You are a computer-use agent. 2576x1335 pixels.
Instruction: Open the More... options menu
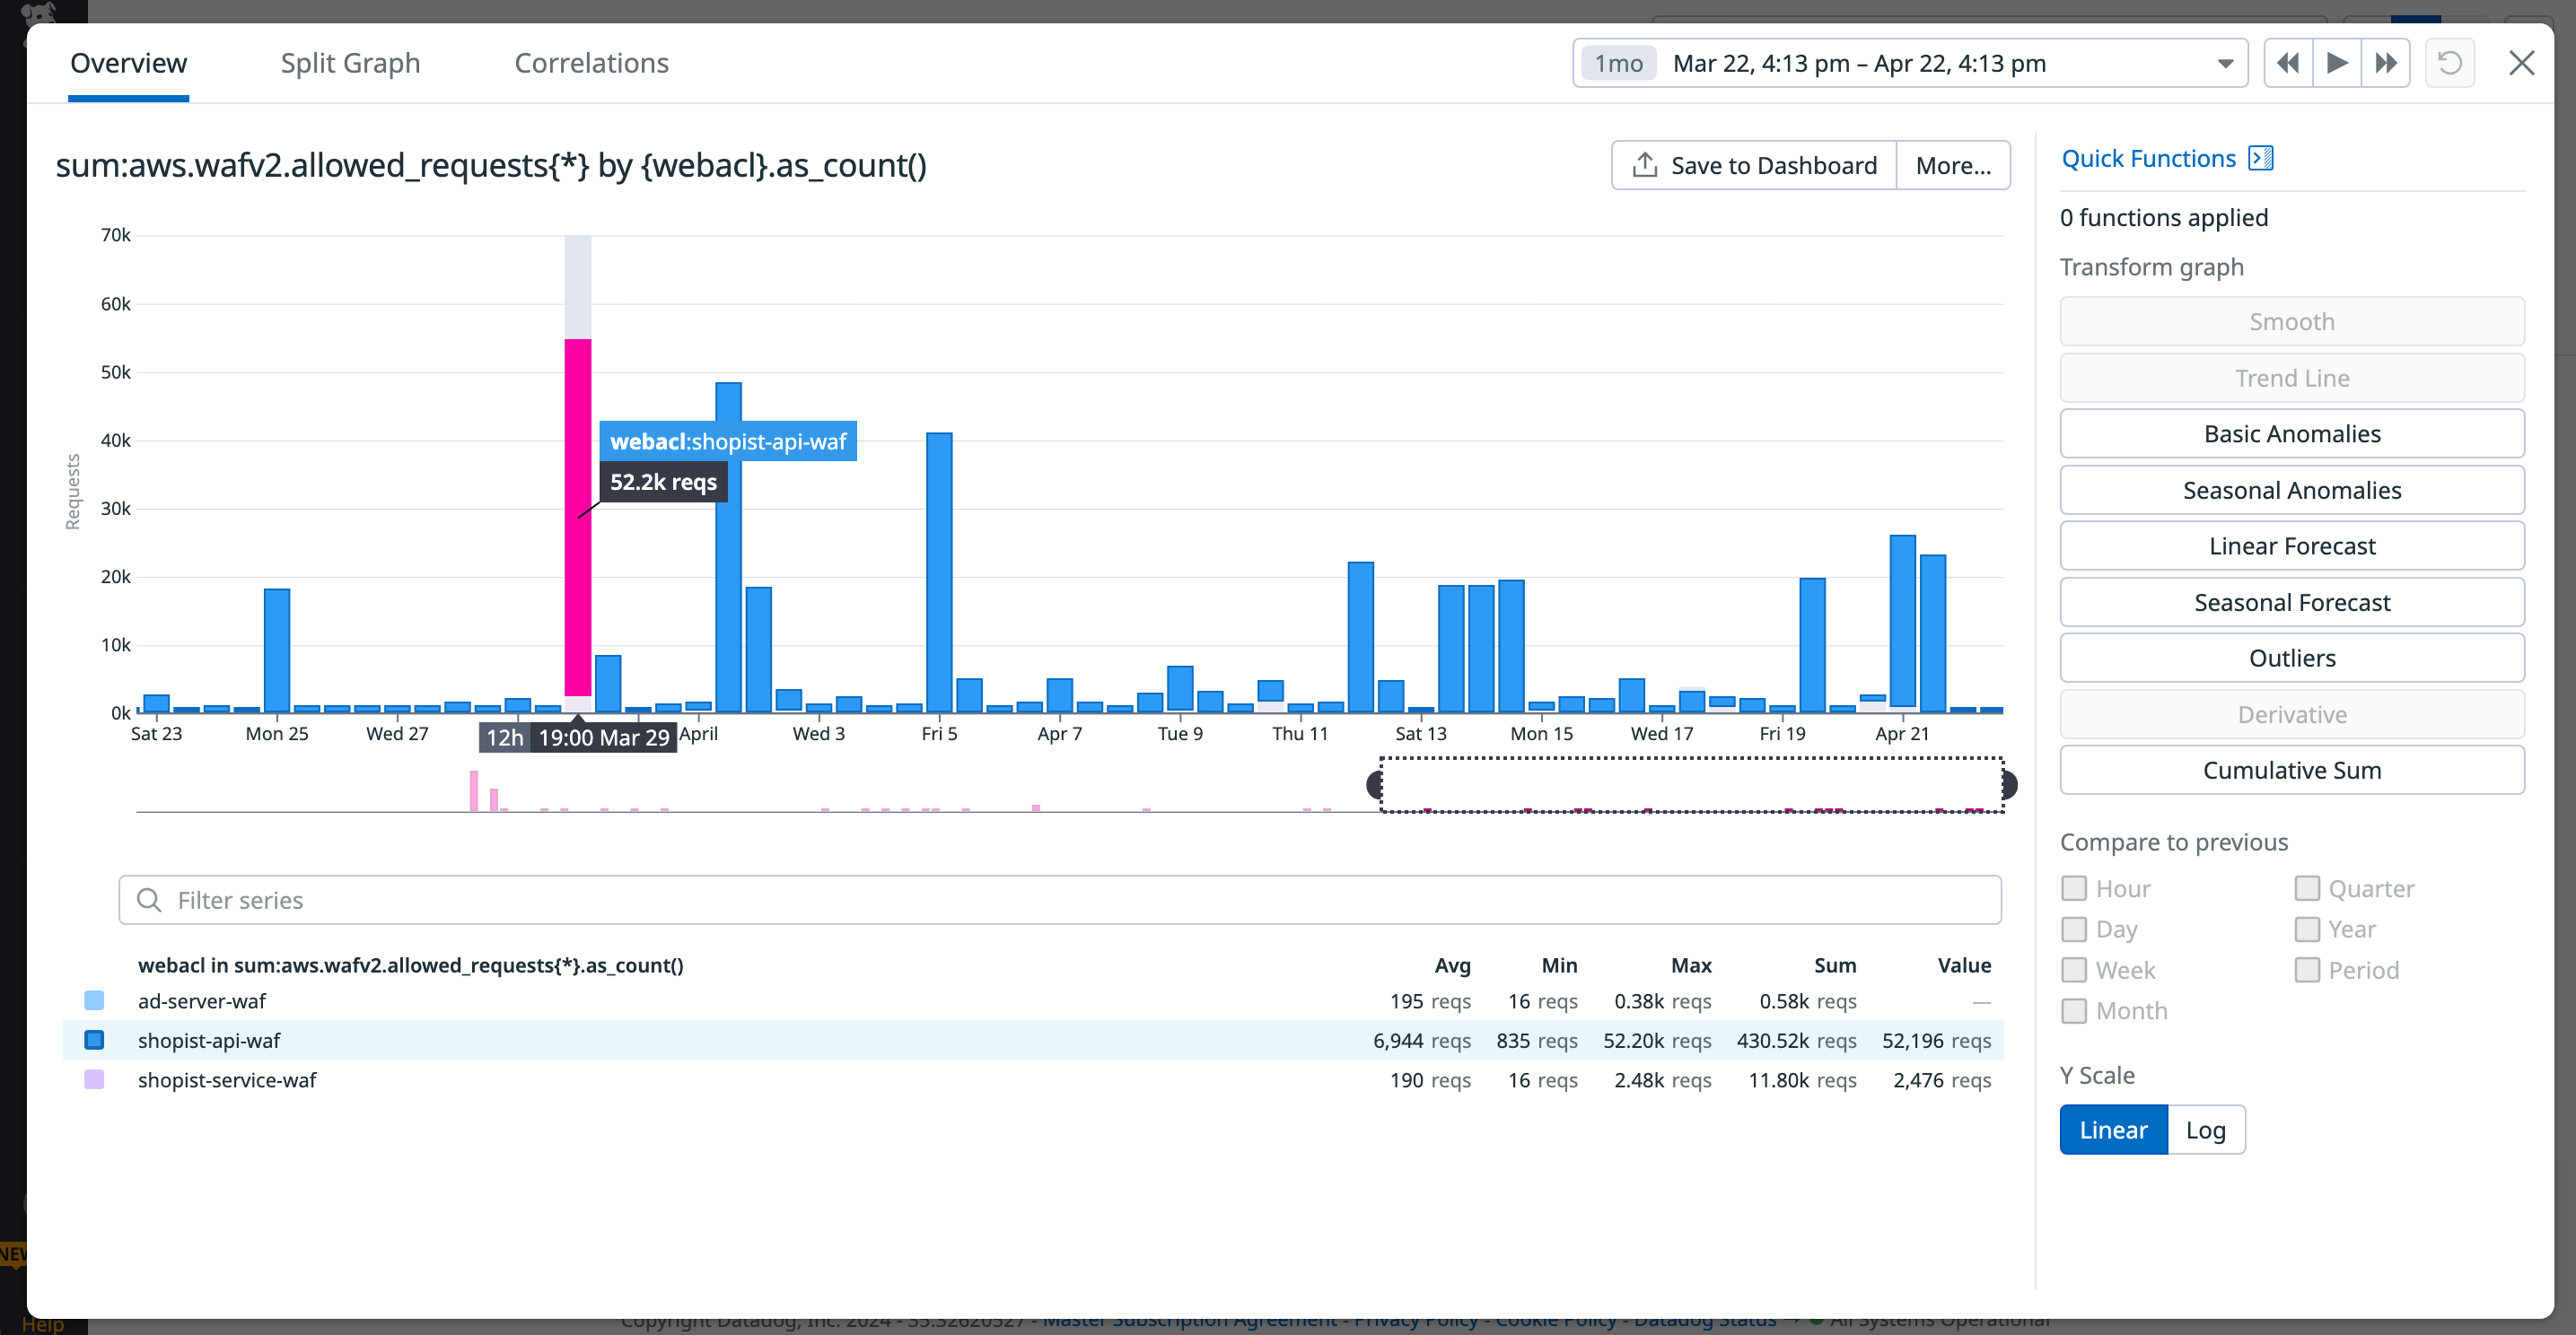pos(1952,164)
